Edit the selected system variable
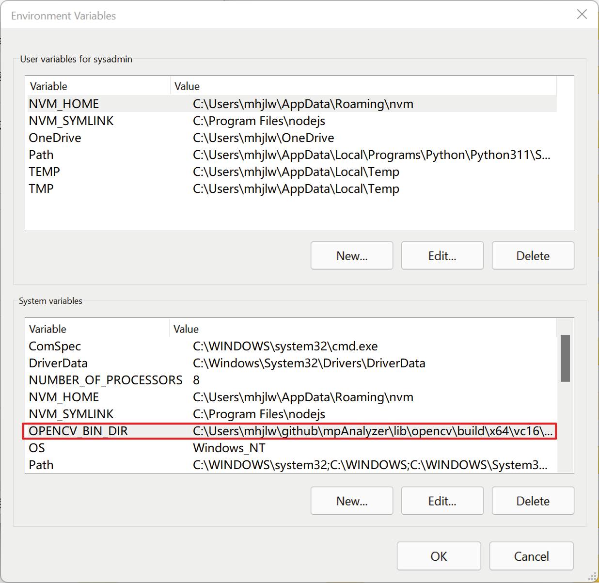599x583 pixels. [442, 501]
